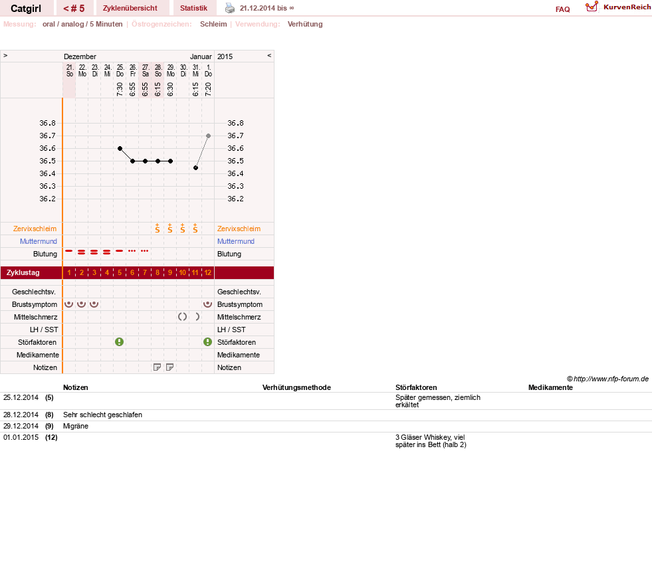Click the left Muttermund label
This screenshot has height=578, width=652.
(x=39, y=241)
